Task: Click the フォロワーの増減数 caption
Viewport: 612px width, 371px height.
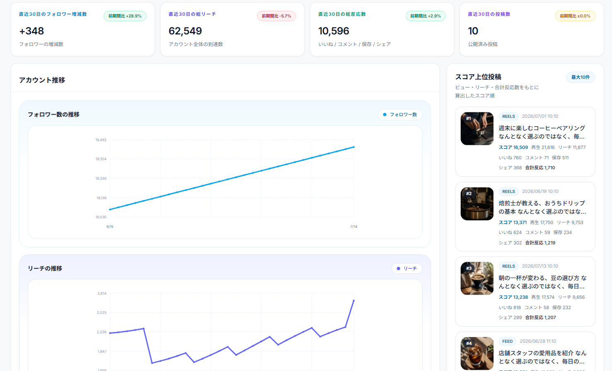Action: 41,44
